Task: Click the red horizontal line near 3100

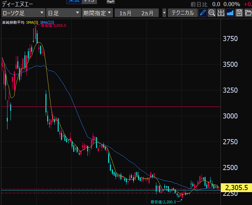Action: (x=136, y=107)
